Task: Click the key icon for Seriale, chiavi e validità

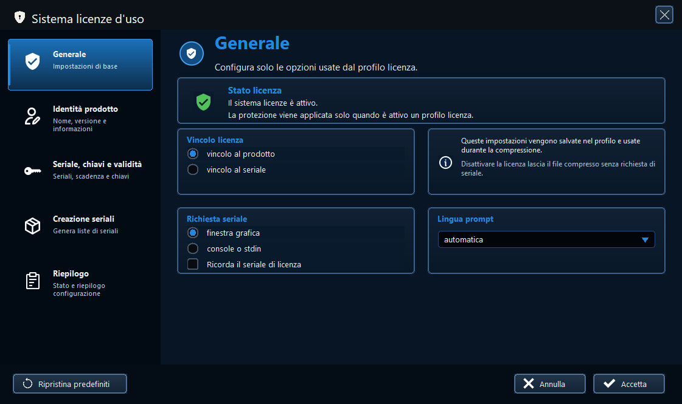Action: 33,171
